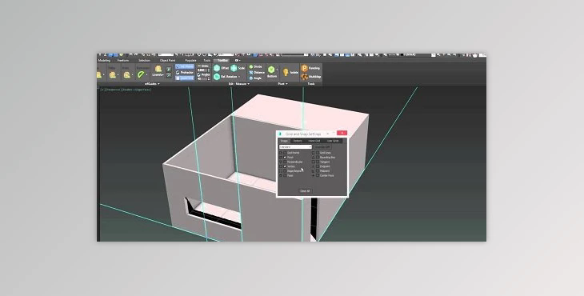Open the Home Grid tab

pos(314,141)
